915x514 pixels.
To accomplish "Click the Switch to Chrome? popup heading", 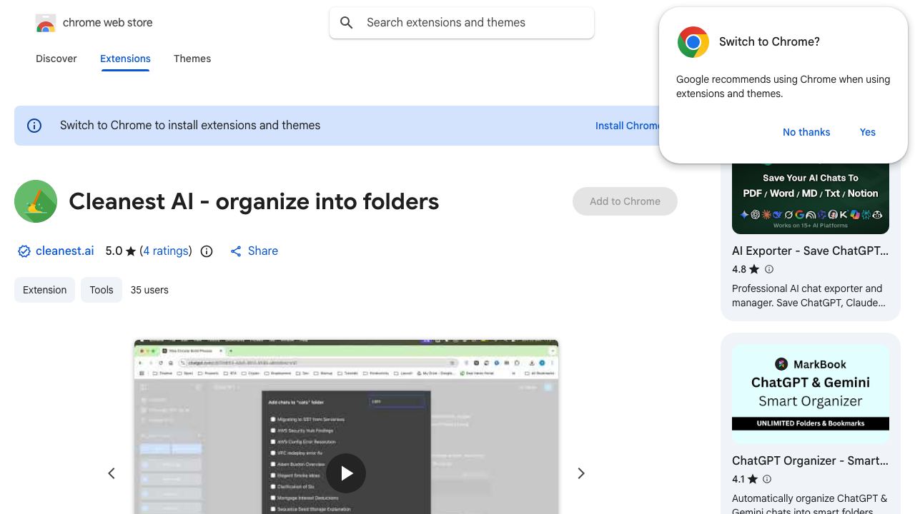I will click(769, 42).
